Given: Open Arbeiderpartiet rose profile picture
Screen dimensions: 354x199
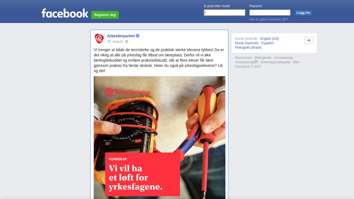Looking at the screenshot, I should tap(99, 39).
